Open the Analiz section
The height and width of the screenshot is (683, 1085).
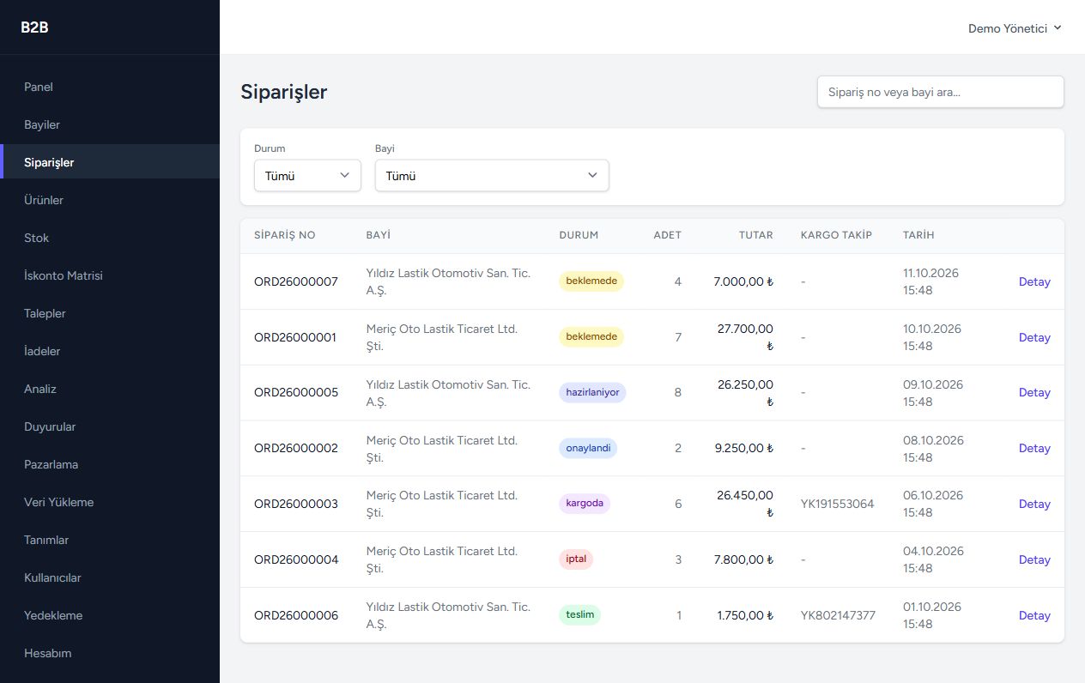(x=110, y=389)
